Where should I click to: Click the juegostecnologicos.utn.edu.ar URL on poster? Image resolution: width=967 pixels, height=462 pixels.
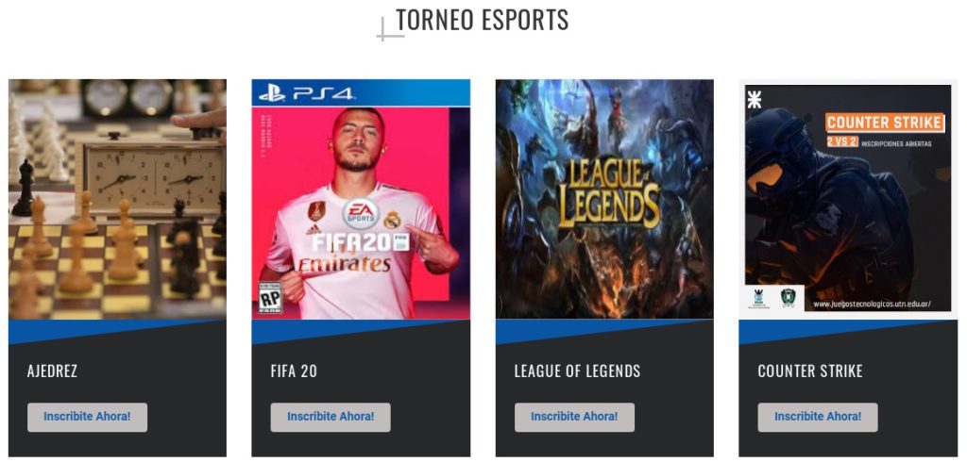tap(872, 305)
